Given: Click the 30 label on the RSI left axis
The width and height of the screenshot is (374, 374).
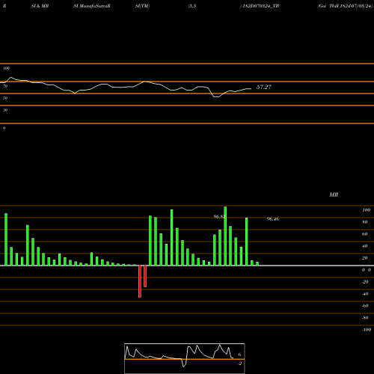Looking at the screenshot, I should tap(5, 110).
